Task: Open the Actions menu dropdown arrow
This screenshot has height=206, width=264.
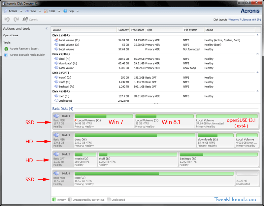Action: 21,12
